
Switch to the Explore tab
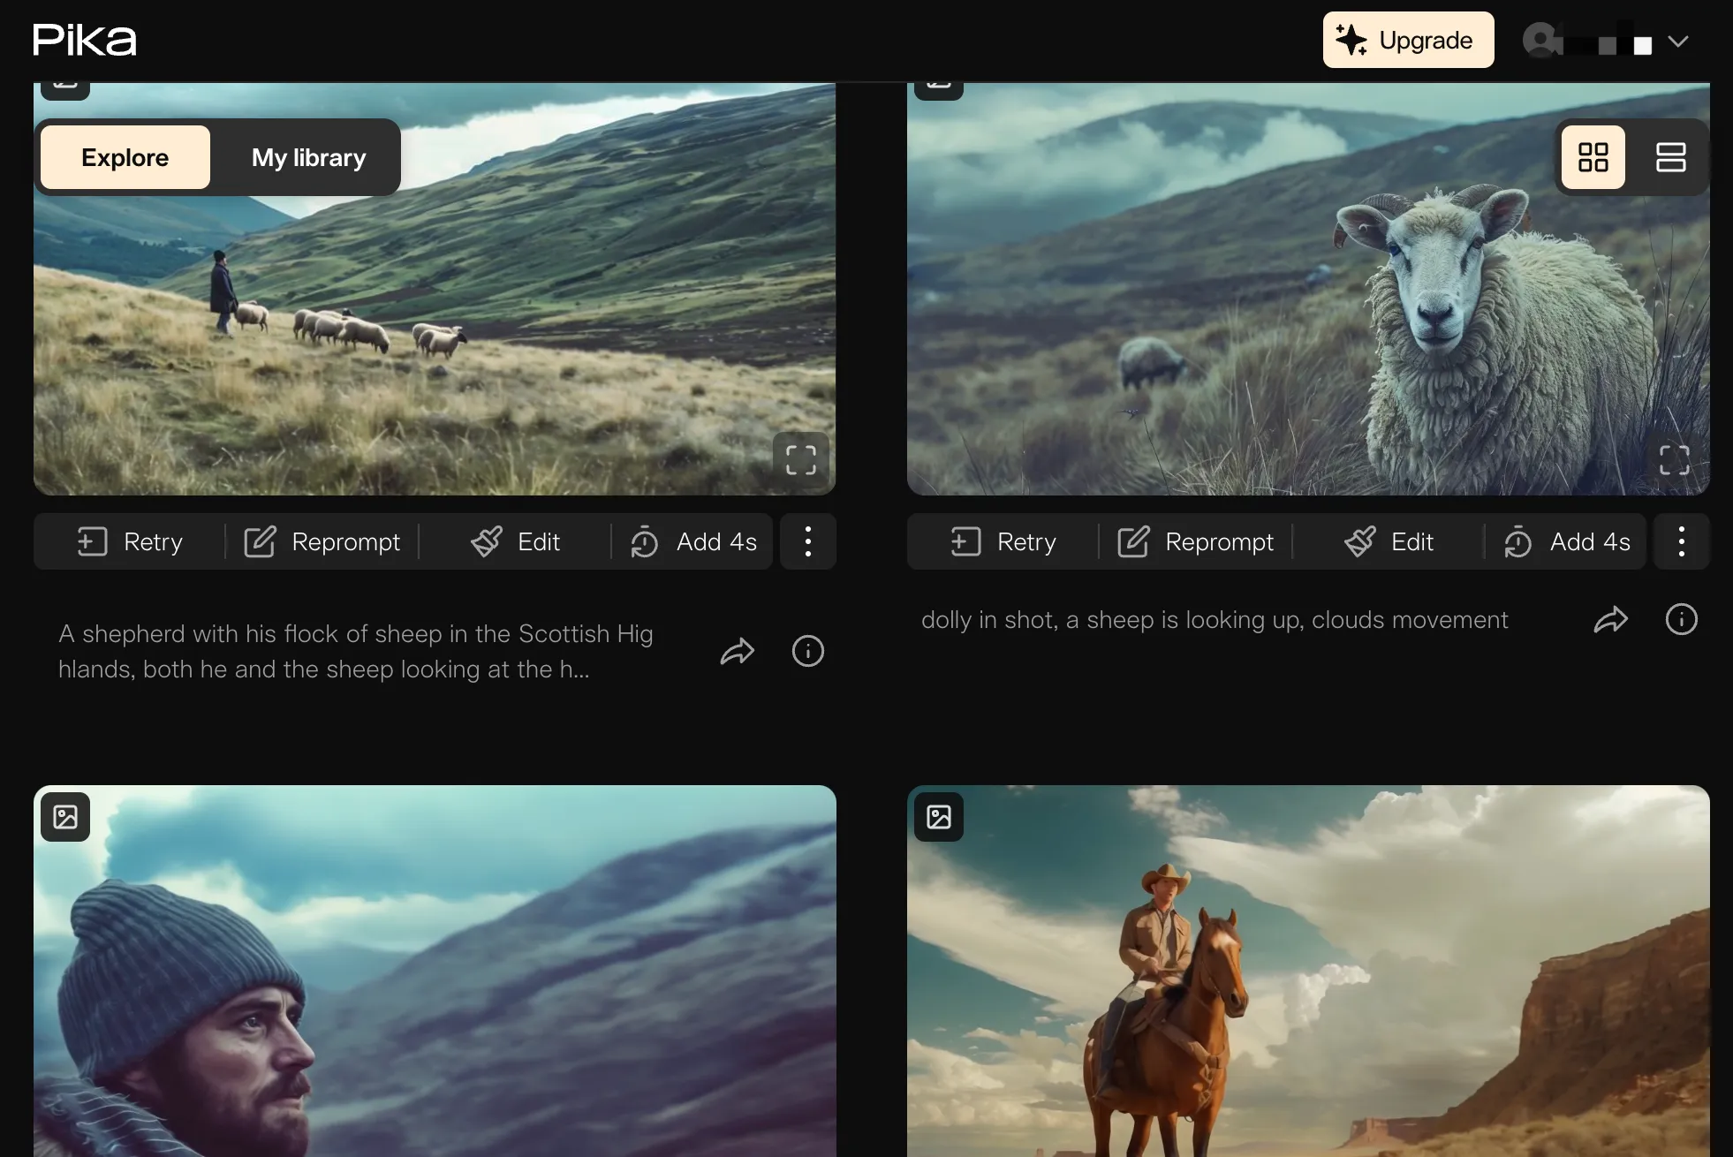coord(125,157)
